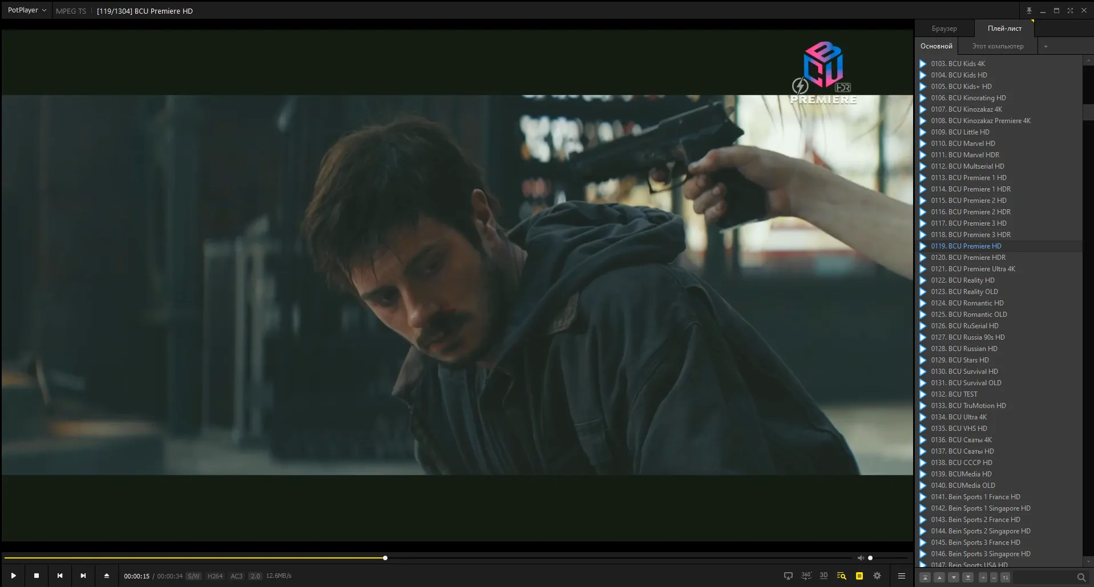Stop playback with the stop button
This screenshot has width=1094, height=587.
[x=37, y=576]
